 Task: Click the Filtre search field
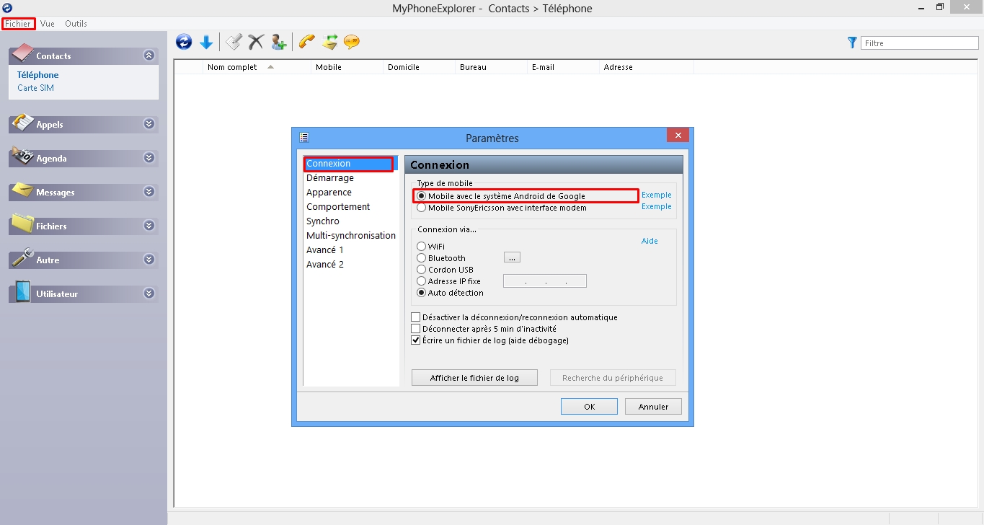[919, 43]
